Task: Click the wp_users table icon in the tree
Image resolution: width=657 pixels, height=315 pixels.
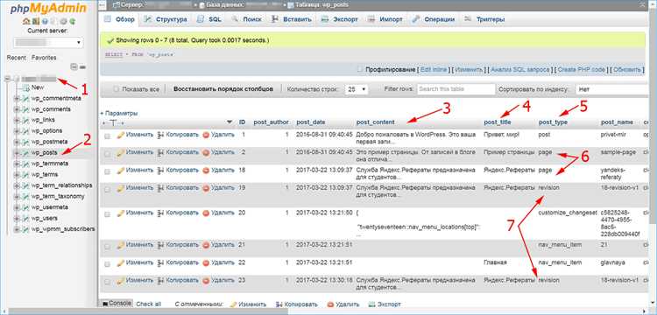Action: click(x=26, y=219)
